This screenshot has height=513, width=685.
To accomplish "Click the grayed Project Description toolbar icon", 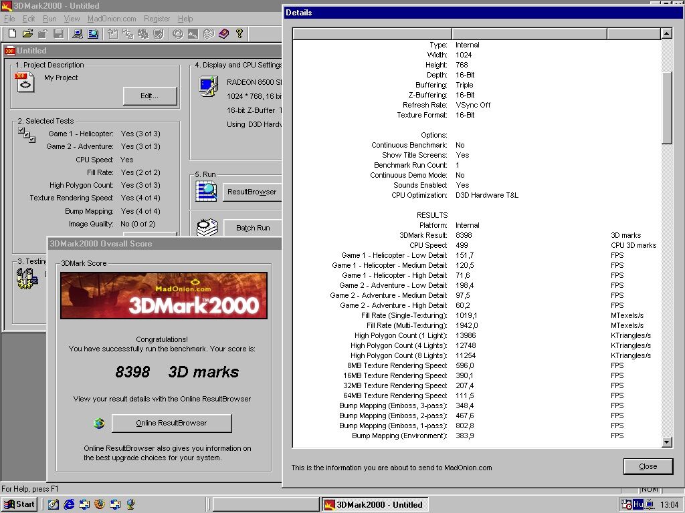I will pyautogui.click(x=112, y=33).
